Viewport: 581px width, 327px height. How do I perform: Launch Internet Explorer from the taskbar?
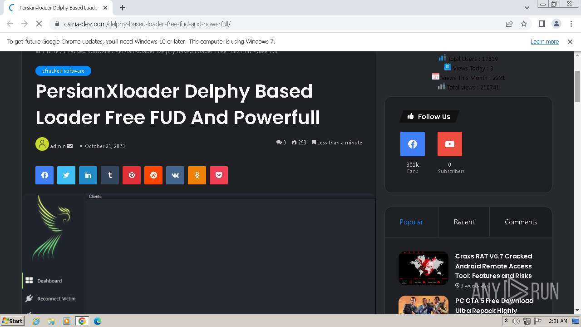pos(36,321)
